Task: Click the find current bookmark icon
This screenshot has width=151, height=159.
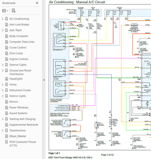Action: [x=14, y=11]
